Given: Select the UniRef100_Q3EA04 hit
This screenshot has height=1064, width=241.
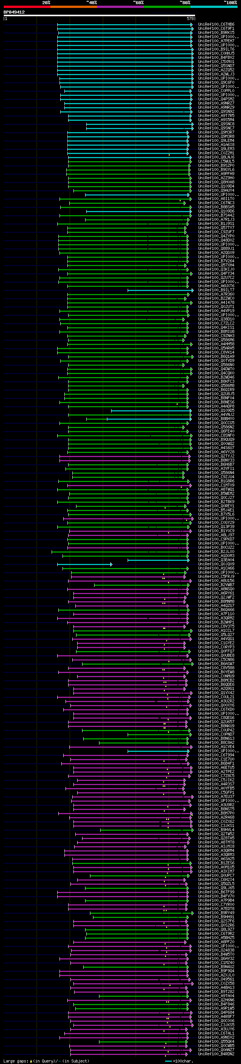Looking at the screenshot, I should [216, 560].
